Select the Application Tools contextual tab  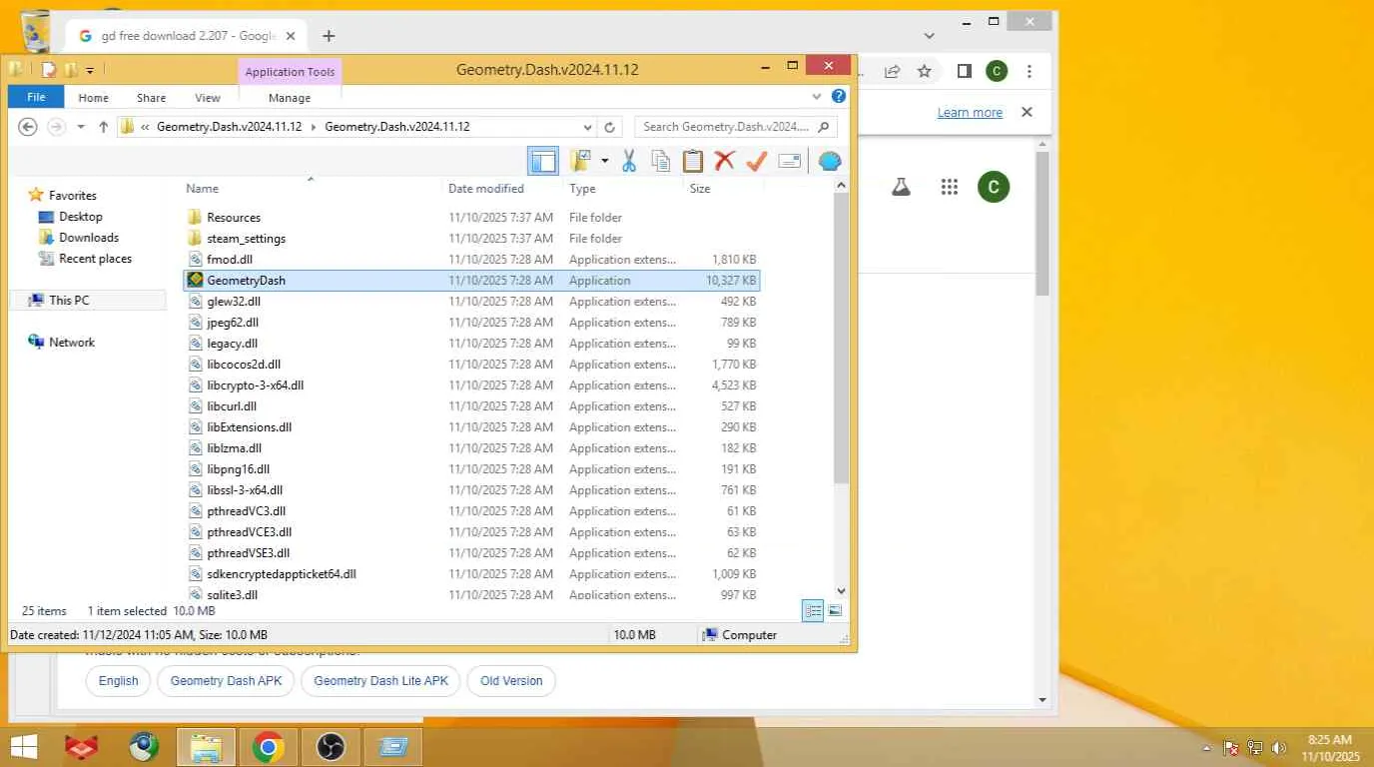click(x=290, y=72)
